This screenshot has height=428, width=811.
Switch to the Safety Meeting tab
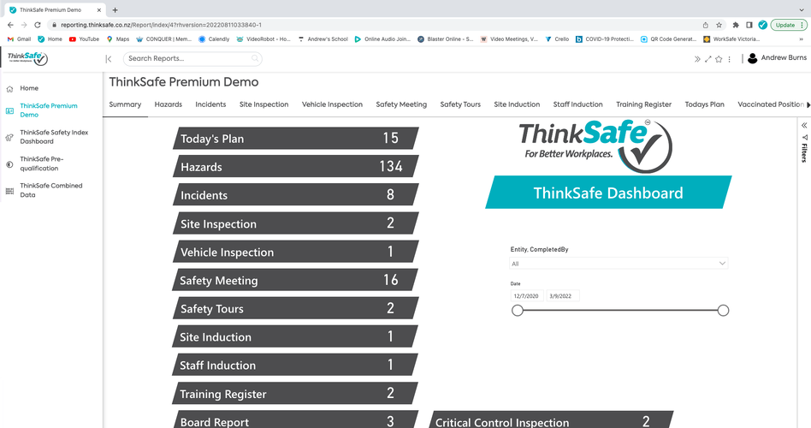coord(401,104)
